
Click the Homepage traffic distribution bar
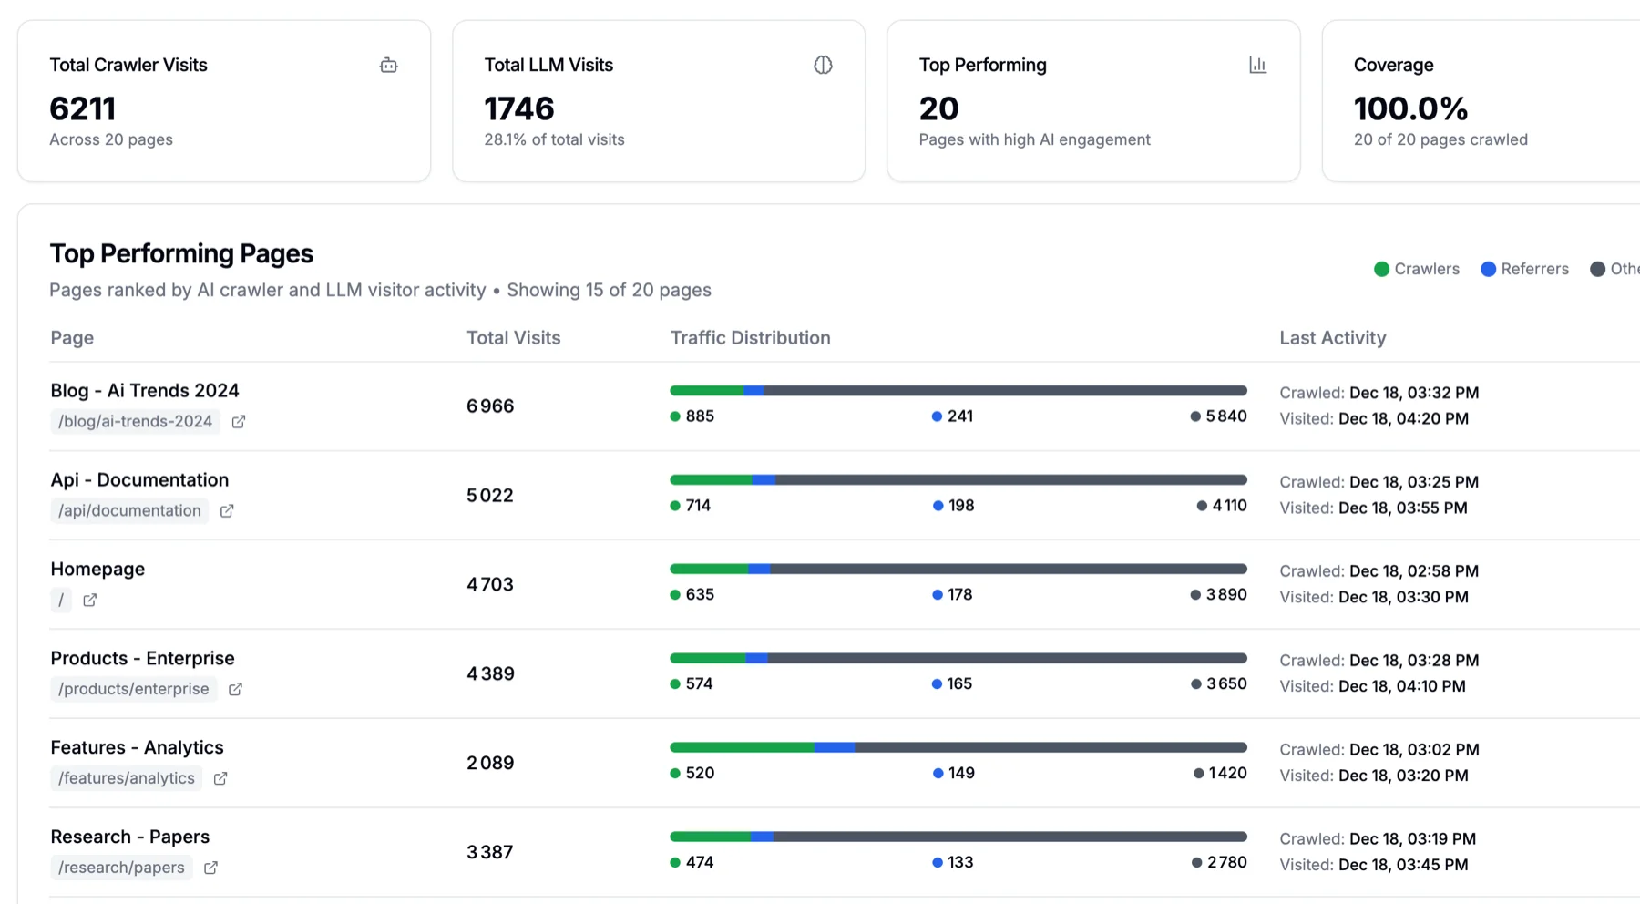pos(957,568)
